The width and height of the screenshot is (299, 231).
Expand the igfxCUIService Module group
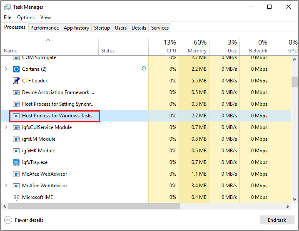pyautogui.click(x=6, y=127)
